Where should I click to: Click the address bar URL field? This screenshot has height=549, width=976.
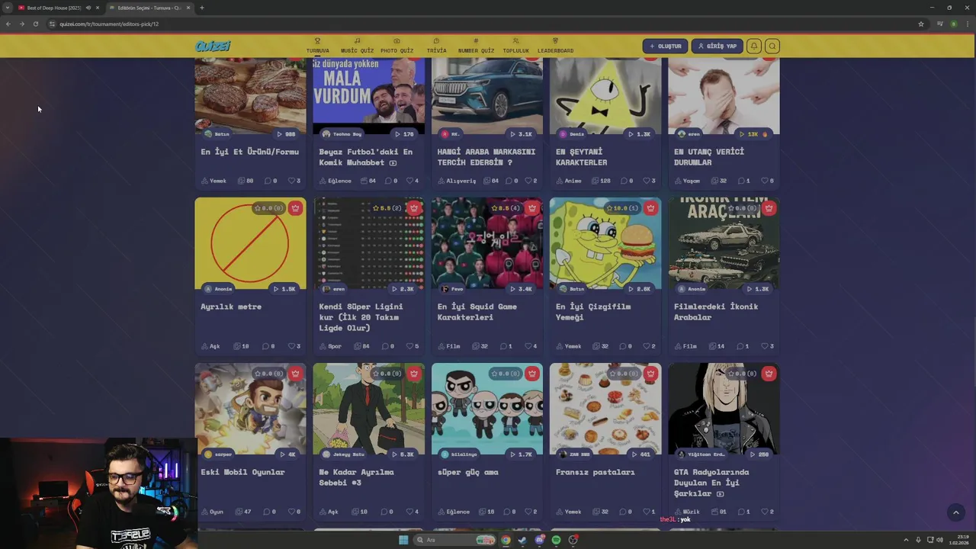(x=480, y=24)
